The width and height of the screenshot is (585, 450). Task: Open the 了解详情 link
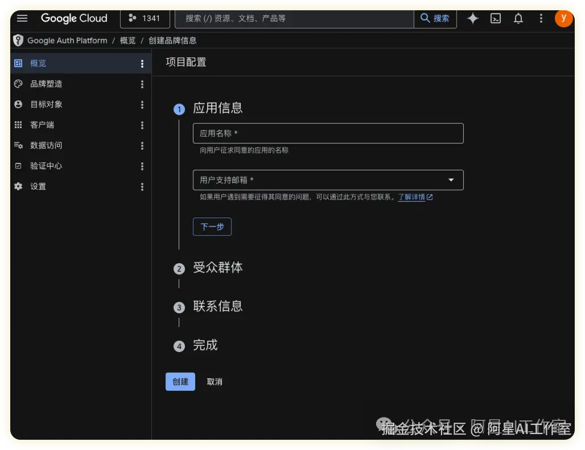(411, 197)
